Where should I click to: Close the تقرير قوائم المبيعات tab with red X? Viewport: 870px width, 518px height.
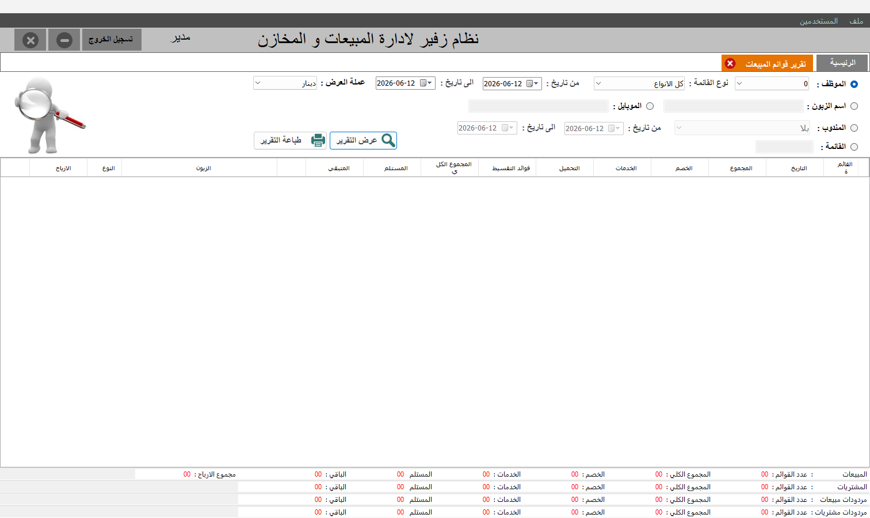tap(730, 63)
